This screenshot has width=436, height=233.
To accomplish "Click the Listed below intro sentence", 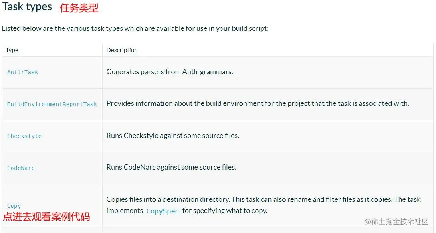I will (135, 28).
